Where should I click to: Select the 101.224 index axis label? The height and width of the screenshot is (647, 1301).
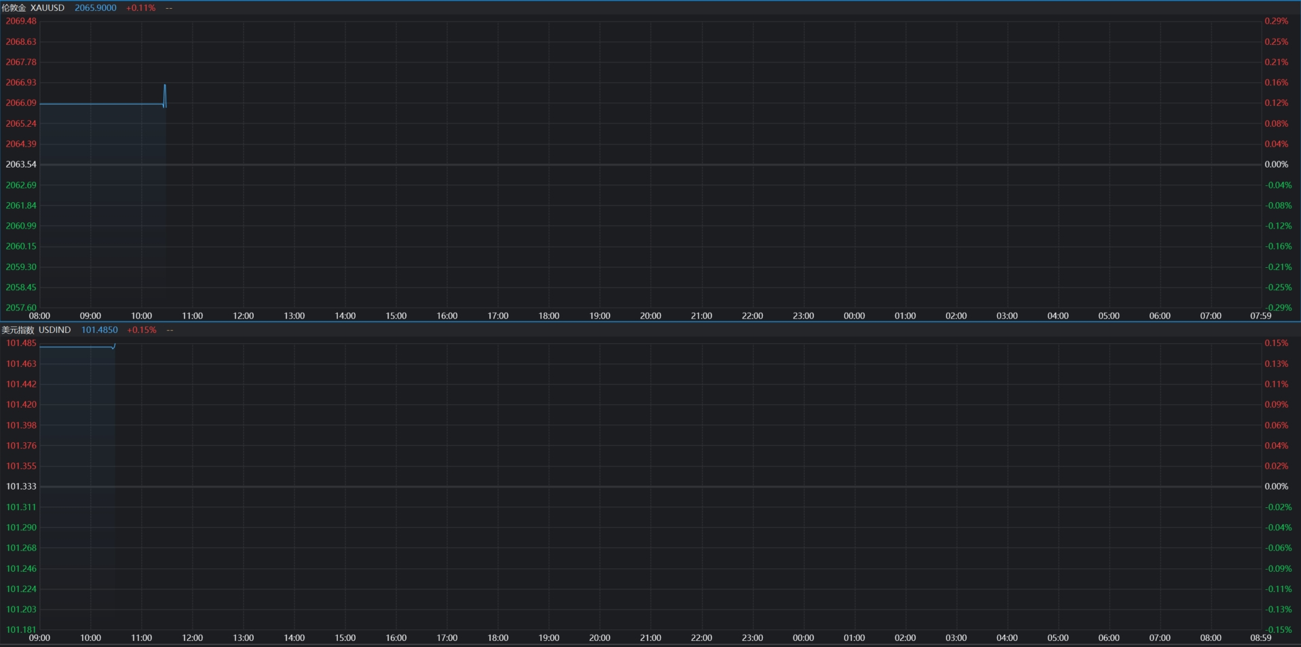click(x=21, y=589)
